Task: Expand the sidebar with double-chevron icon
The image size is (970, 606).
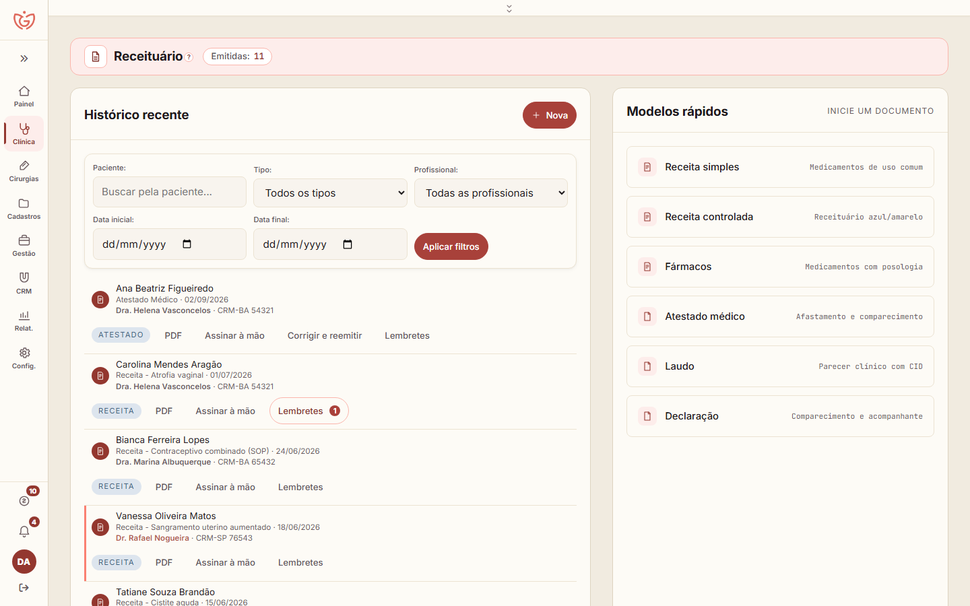Action: 24,59
